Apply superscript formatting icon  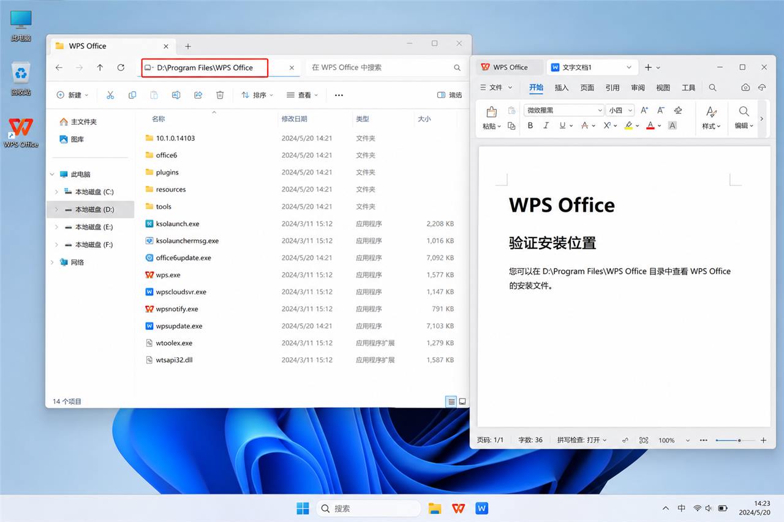(x=606, y=125)
